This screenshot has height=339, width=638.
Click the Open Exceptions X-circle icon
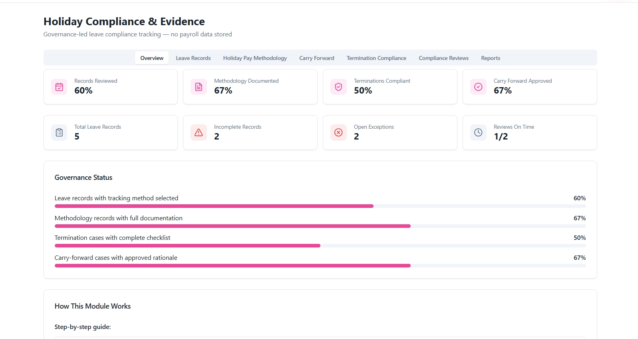pos(338,132)
